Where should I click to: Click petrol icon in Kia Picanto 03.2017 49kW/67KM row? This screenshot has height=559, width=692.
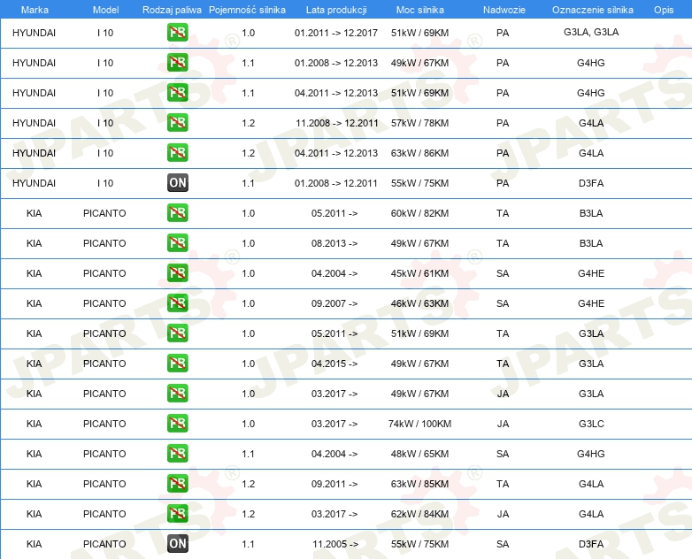[177, 393]
